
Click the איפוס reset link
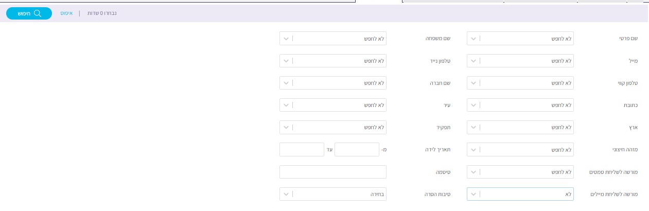[67, 13]
